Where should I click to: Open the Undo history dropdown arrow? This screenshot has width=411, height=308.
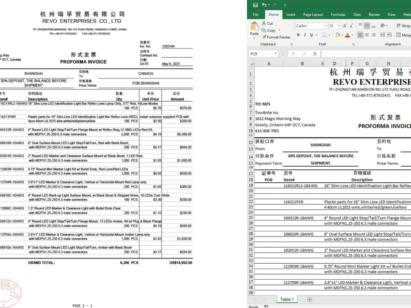tap(269, 5)
